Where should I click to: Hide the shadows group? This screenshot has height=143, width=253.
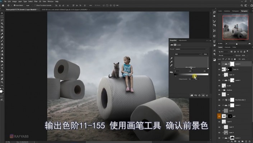[219, 90]
